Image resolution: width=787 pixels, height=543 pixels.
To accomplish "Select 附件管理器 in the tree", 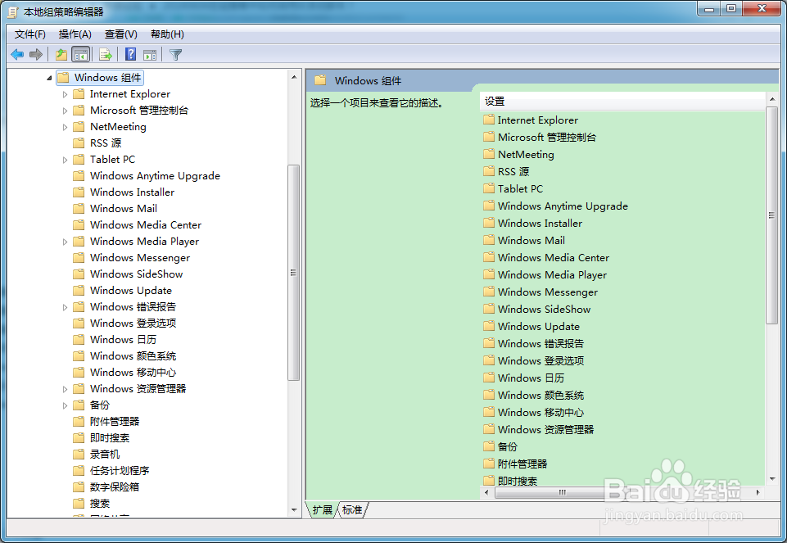I will click(115, 422).
